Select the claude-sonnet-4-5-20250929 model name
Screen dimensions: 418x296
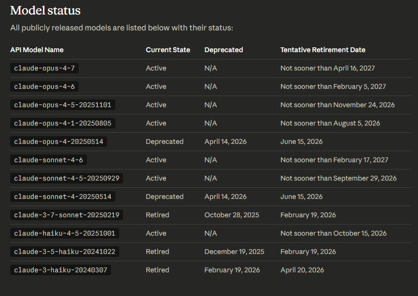(x=67, y=178)
